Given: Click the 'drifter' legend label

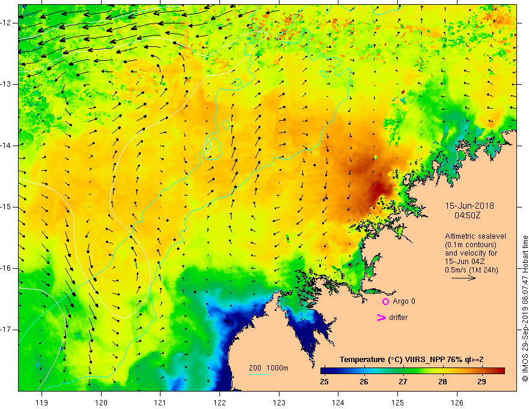Looking at the screenshot, I should pos(398,318).
